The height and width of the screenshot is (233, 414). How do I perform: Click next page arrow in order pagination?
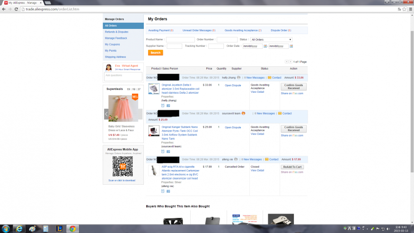click(x=291, y=62)
